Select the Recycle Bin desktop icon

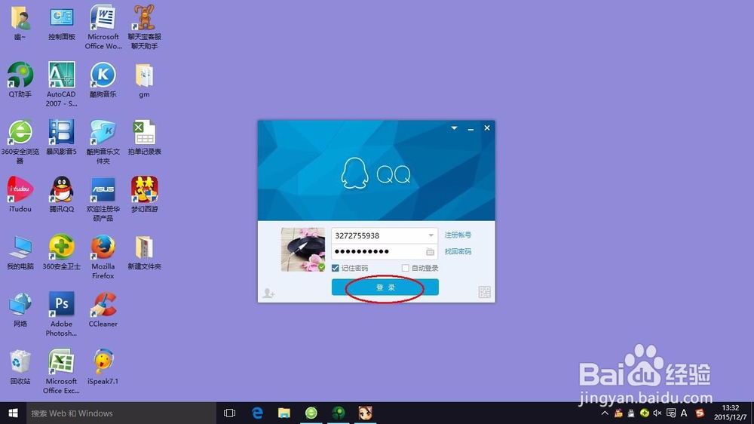tap(20, 367)
